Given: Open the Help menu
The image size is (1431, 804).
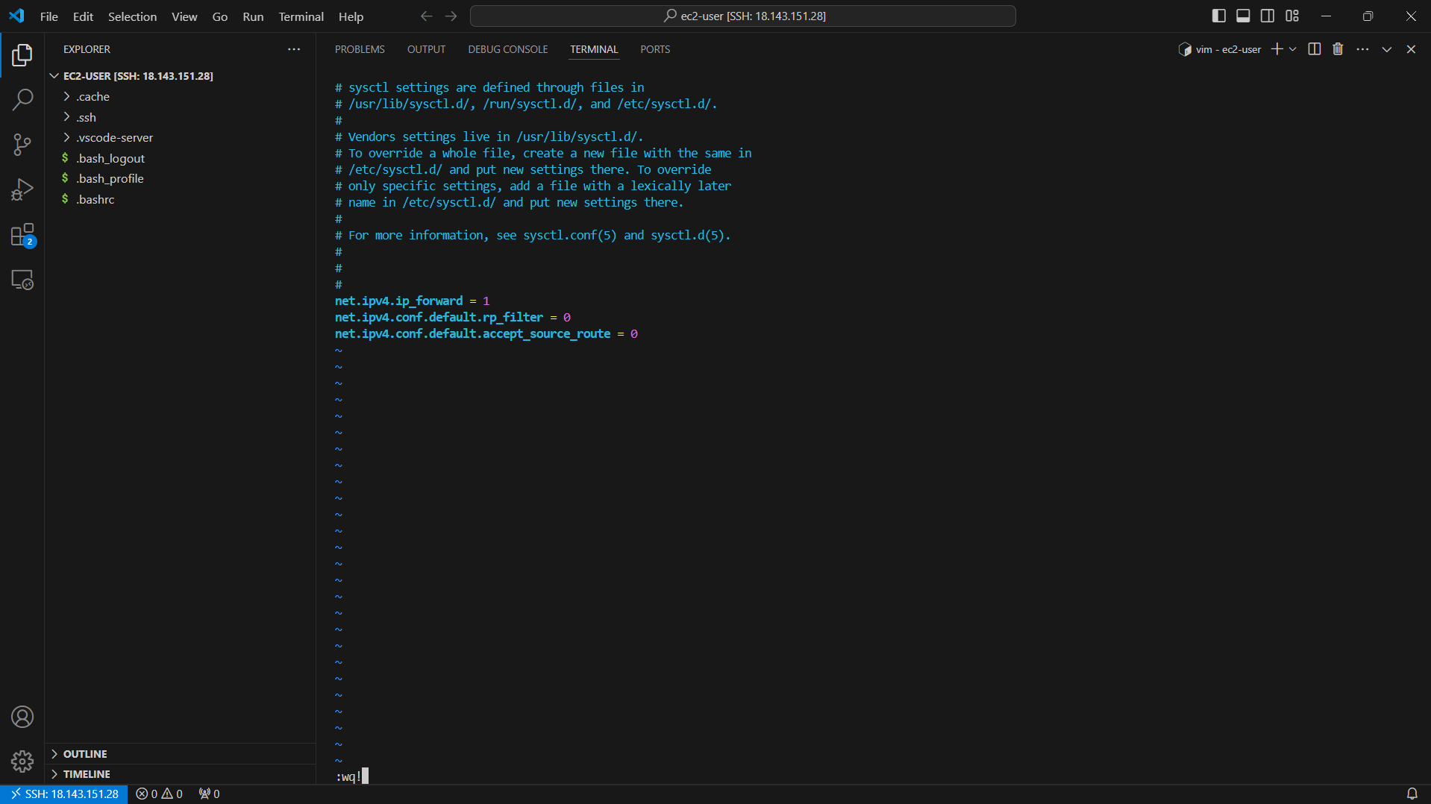Looking at the screenshot, I should [x=351, y=16].
